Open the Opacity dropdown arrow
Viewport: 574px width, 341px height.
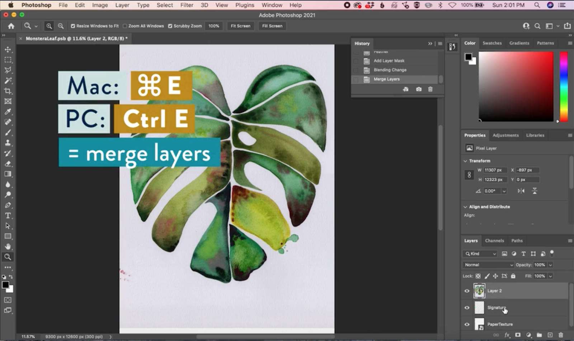550,265
